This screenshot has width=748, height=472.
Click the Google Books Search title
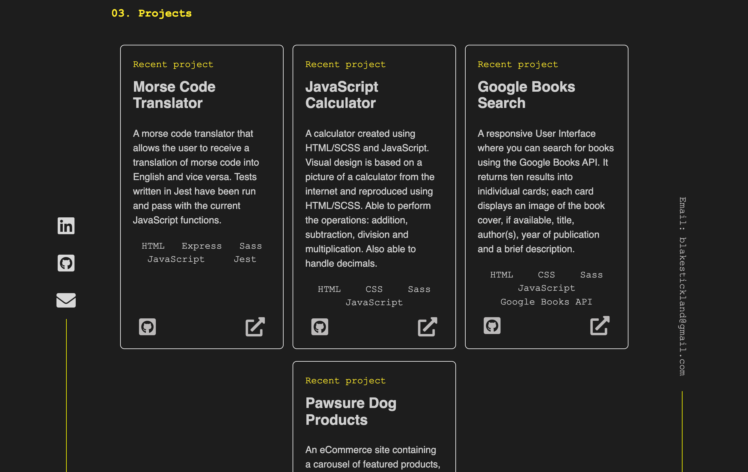click(526, 95)
